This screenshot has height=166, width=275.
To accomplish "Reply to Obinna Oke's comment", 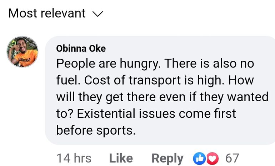I will point(167,158).
